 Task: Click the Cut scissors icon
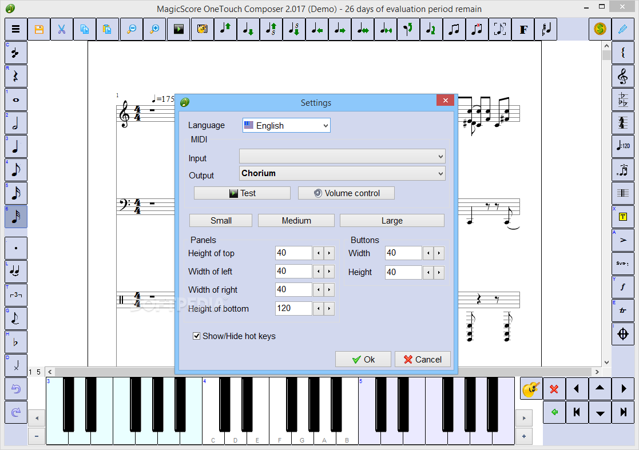(x=62, y=29)
